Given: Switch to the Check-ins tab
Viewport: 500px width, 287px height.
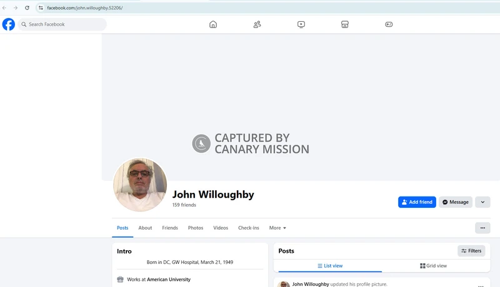Looking at the screenshot, I should [248, 228].
